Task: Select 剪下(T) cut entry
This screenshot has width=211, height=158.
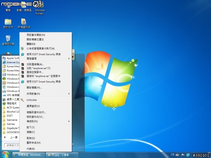Action: click(46, 127)
